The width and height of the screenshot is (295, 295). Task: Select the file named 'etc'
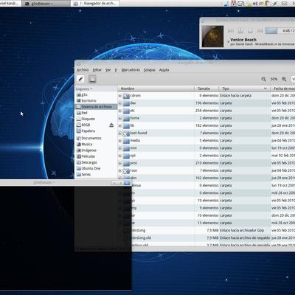132,111
